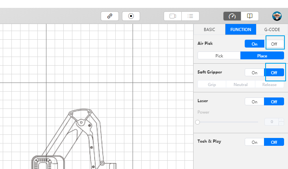Open the book manual icon
The image size is (288, 169).
tap(250, 16)
